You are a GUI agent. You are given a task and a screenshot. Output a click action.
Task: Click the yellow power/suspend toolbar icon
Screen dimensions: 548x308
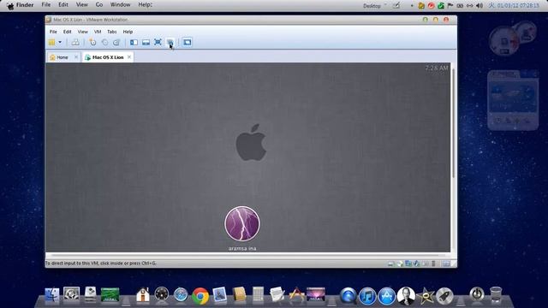click(51, 42)
